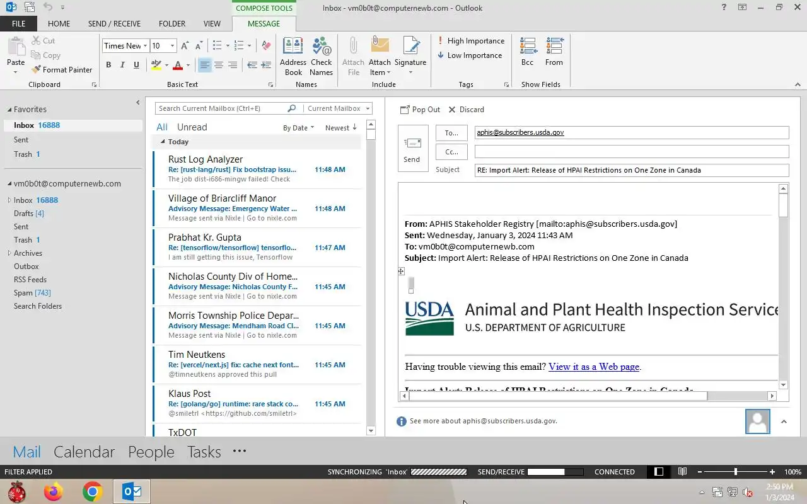807x504 pixels.
Task: Align text to the right
Action: click(x=233, y=65)
